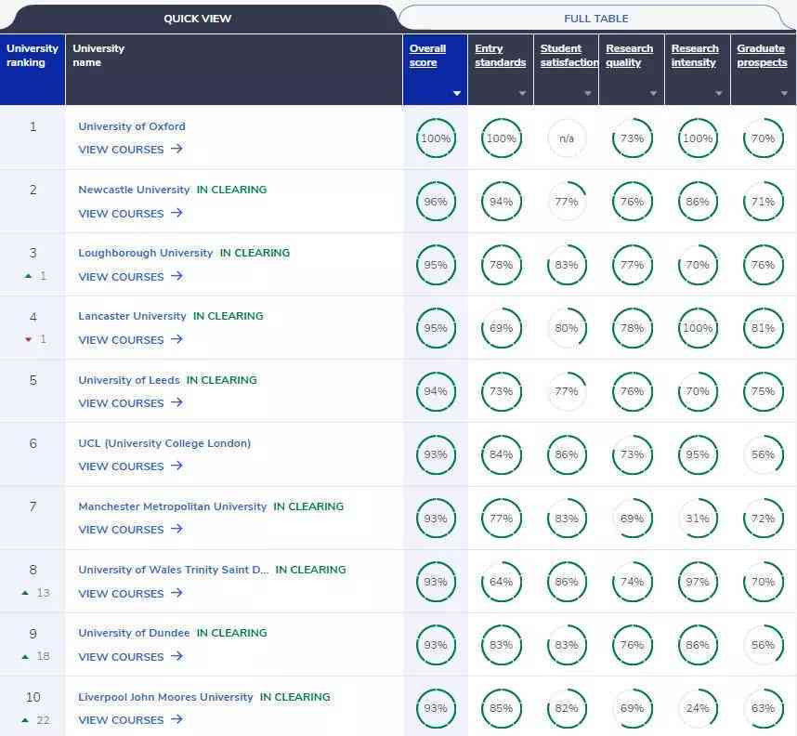Image resolution: width=797 pixels, height=736 pixels.
Task: Open the Newcastle University link
Action: (x=134, y=190)
